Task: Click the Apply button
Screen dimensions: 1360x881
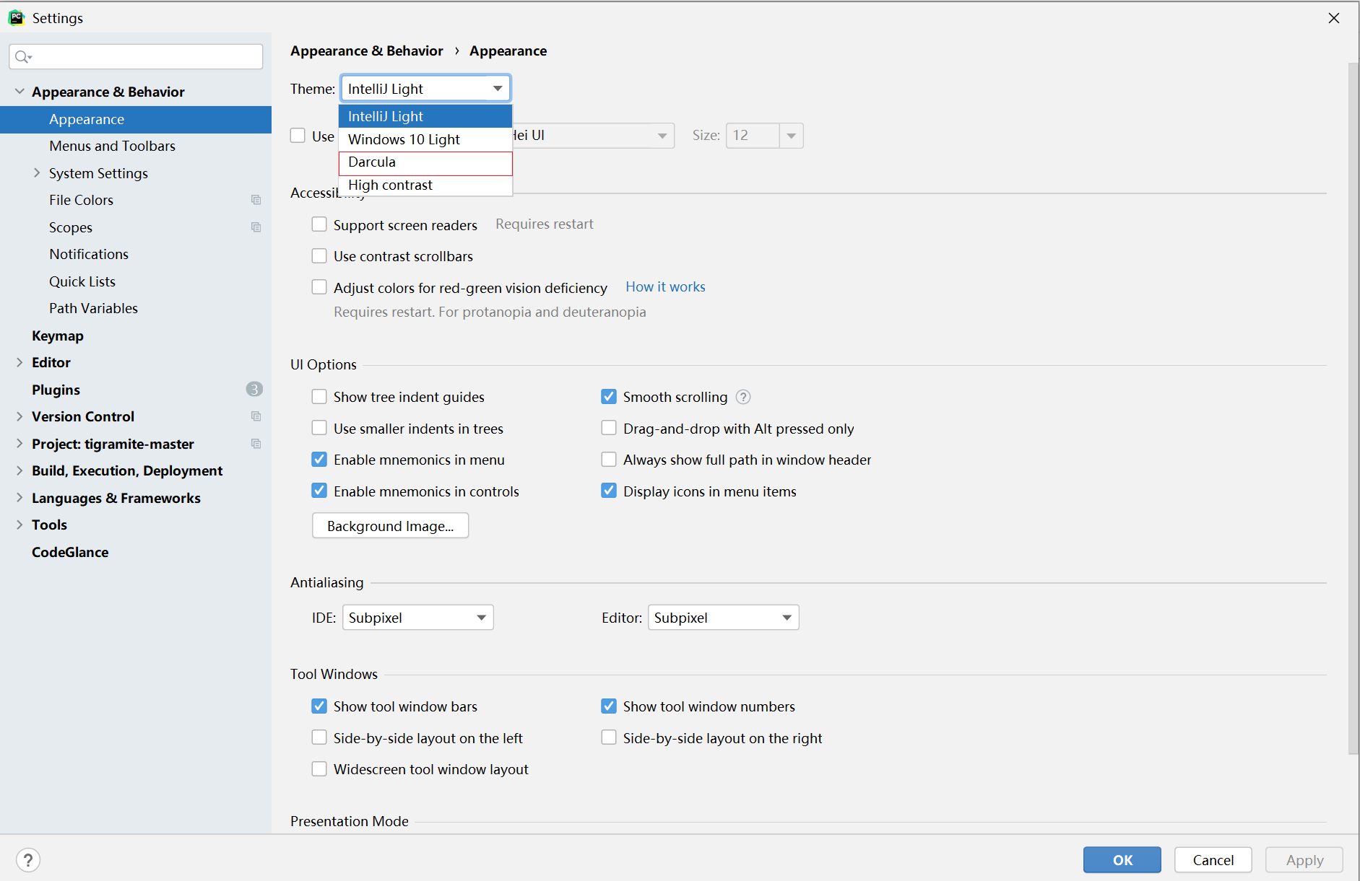Action: pos(1304,860)
